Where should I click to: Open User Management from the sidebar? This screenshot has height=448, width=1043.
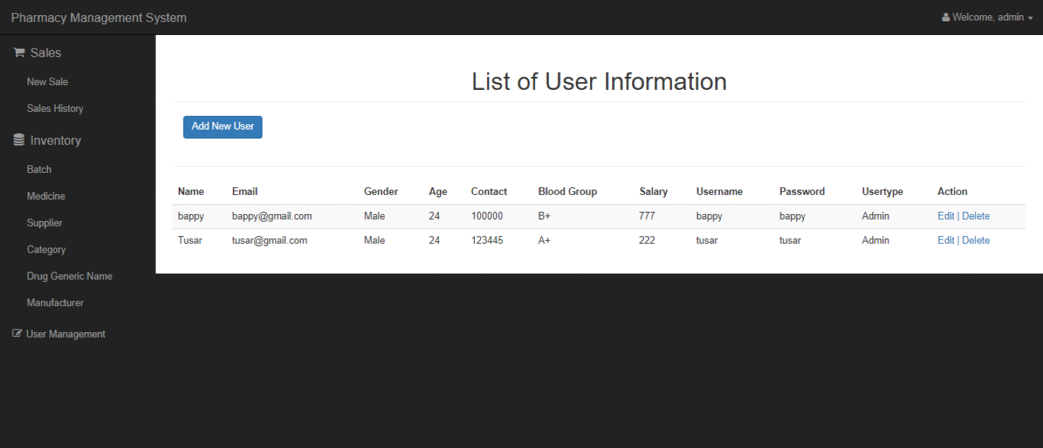[65, 333]
